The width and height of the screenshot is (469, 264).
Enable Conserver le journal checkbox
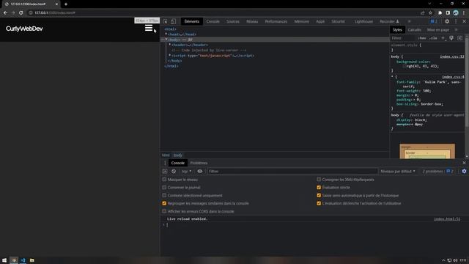point(164,188)
